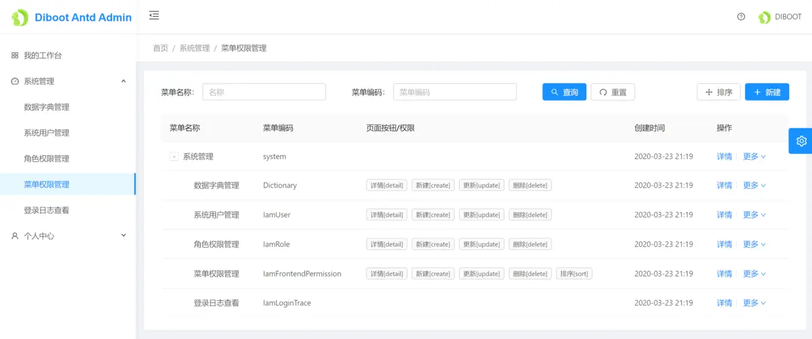The width and height of the screenshot is (812, 339).
Task: Click the 排序 sort button
Action: (719, 92)
